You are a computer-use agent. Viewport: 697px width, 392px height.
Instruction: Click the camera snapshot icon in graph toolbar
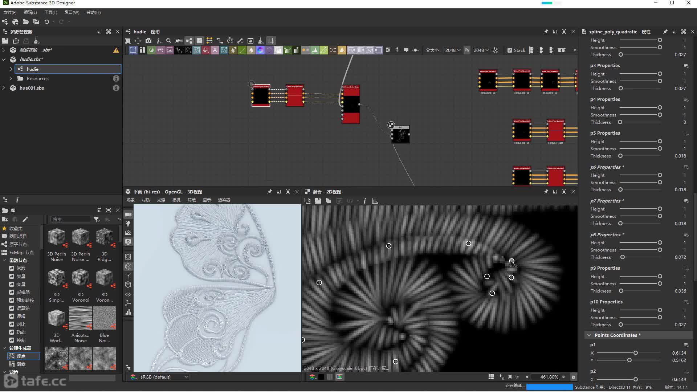point(148,41)
